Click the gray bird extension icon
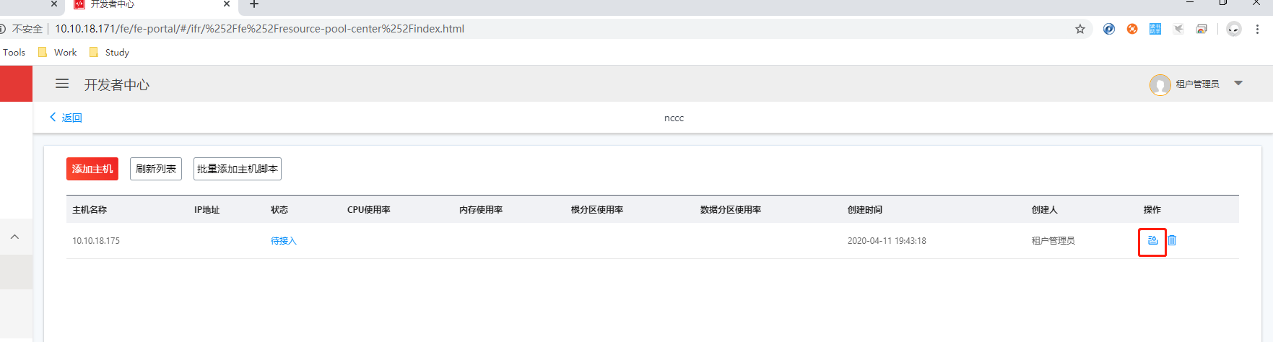 (x=1178, y=29)
